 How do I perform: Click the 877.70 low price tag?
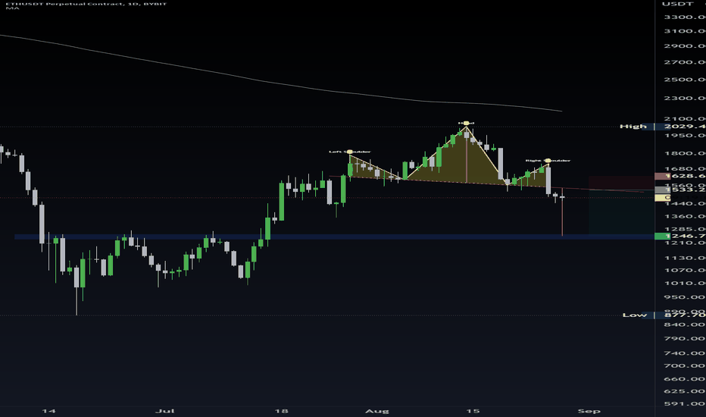point(680,315)
